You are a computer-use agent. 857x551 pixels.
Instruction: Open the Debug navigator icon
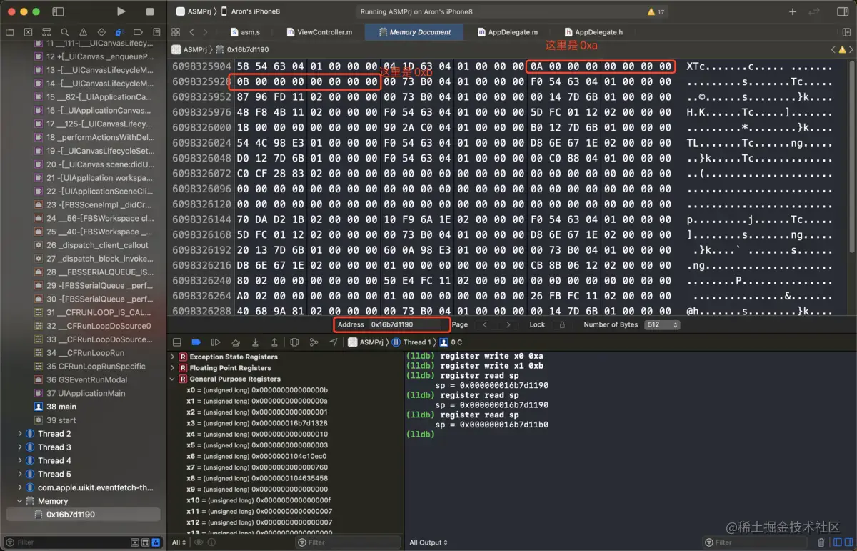click(119, 32)
